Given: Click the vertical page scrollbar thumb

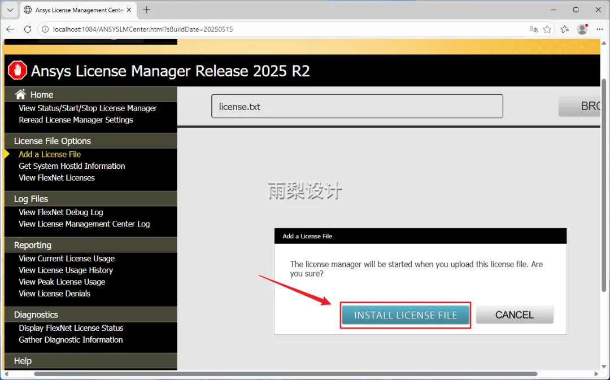Looking at the screenshot, I should (604, 185).
